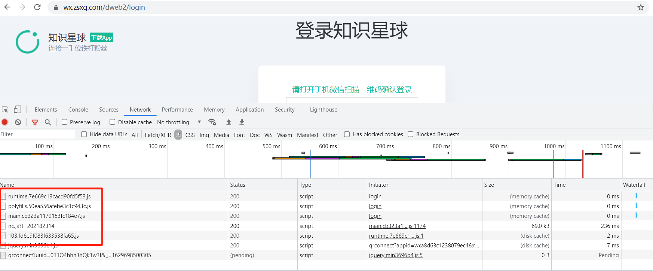This screenshot has width=653, height=271.
Task: Select runtime.7e669c19cacd90fd5f53.js request
Action: coord(49,197)
